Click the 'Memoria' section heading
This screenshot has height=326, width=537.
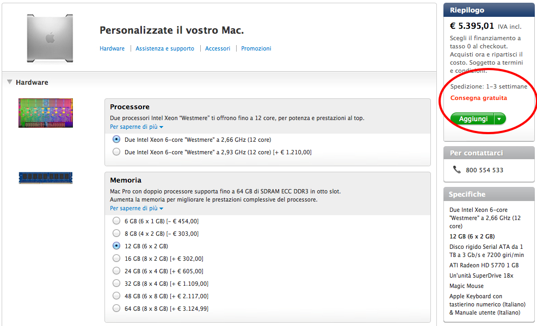(x=126, y=180)
